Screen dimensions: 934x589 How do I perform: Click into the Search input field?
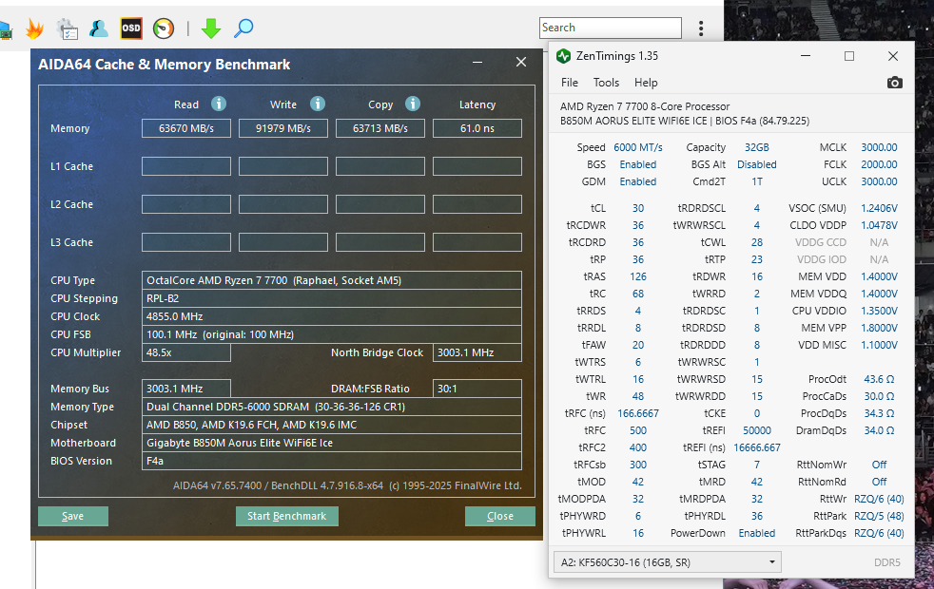pyautogui.click(x=611, y=28)
